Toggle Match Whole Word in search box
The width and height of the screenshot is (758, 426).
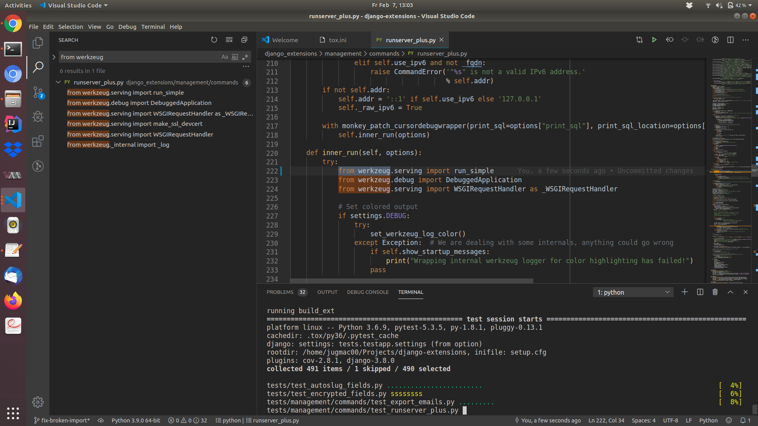pos(235,57)
